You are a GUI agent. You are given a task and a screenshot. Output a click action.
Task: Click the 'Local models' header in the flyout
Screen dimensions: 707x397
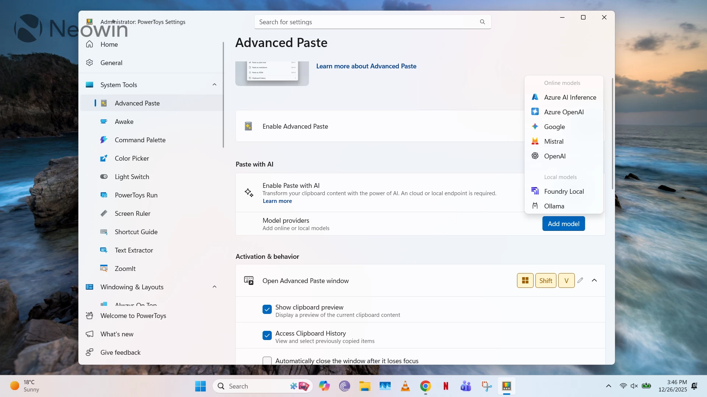pos(560,177)
